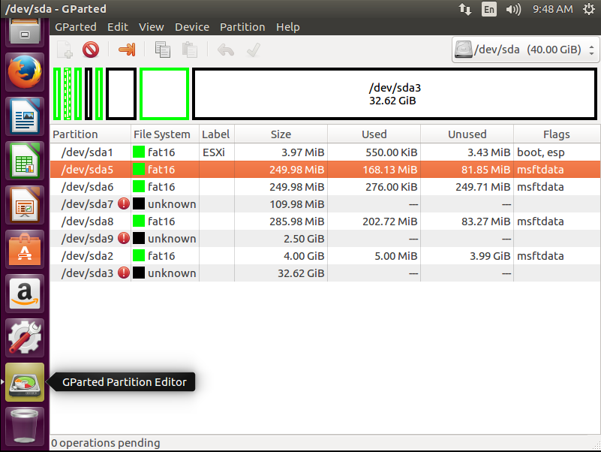Click the Paste partition toolbar icon

[190, 50]
